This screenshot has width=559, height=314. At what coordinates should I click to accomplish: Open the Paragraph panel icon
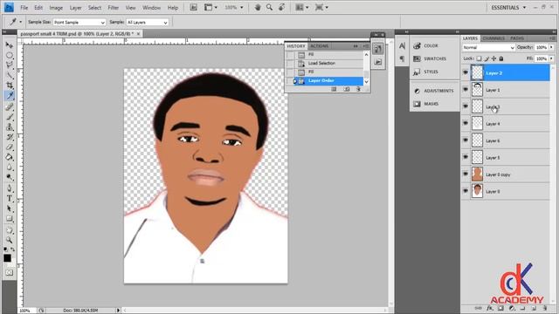(x=402, y=58)
